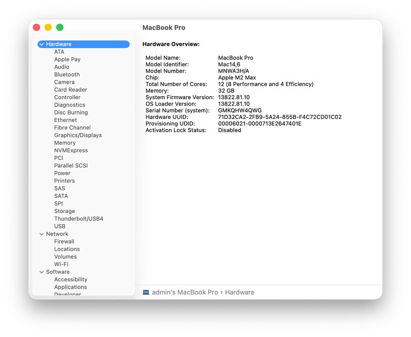The height and width of the screenshot is (337, 411).
Task: Open Firewall under Network
Action: pos(64,242)
